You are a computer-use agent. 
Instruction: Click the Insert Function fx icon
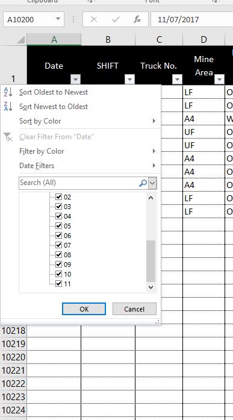[137, 19]
